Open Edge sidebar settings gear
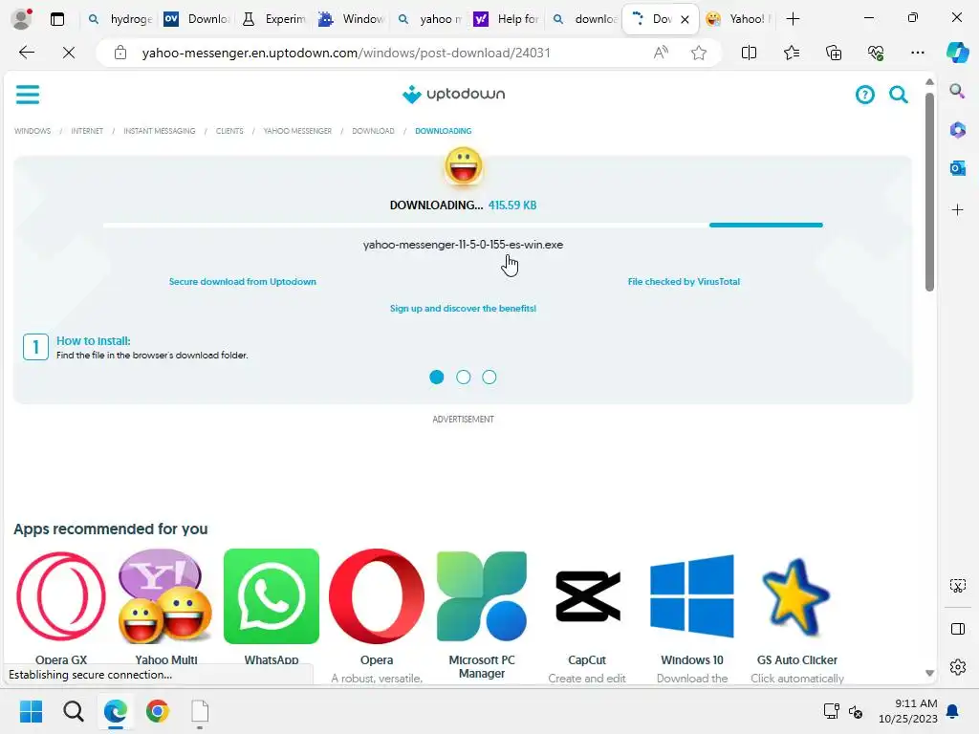 (957, 667)
